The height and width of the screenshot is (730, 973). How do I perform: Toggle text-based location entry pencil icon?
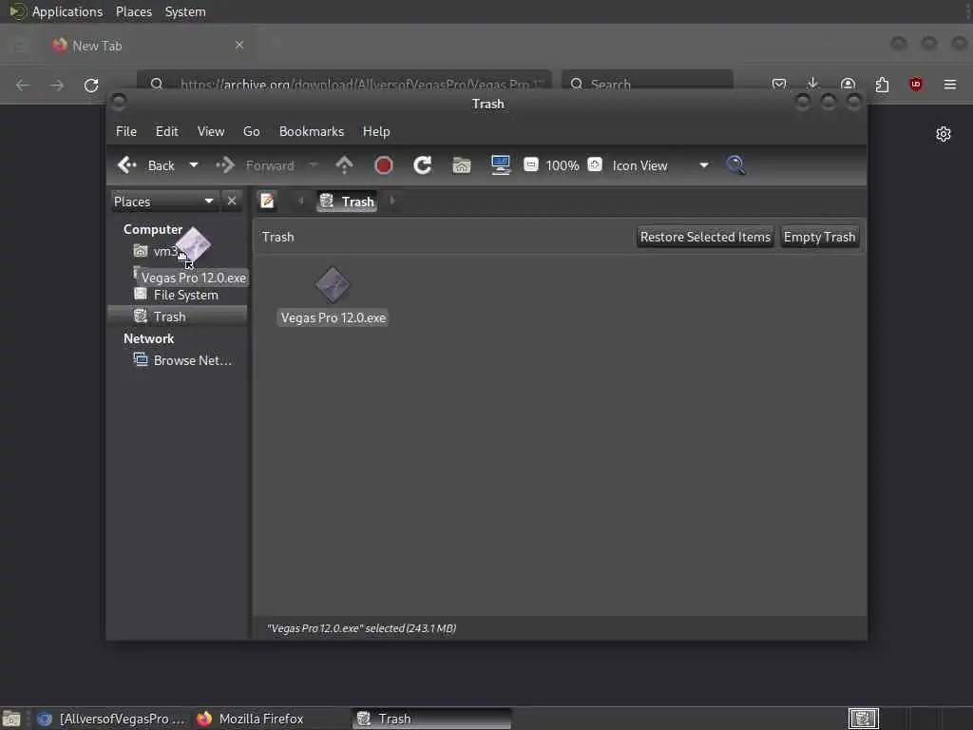(267, 202)
